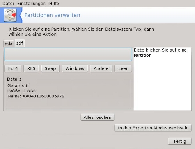Choose the Leer filesystem type button

coord(123,68)
